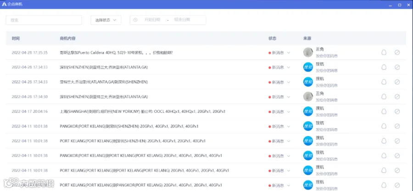Viewport: 413px width, 191px height.
Task: Click the 状态 column header
Action: click(272, 38)
